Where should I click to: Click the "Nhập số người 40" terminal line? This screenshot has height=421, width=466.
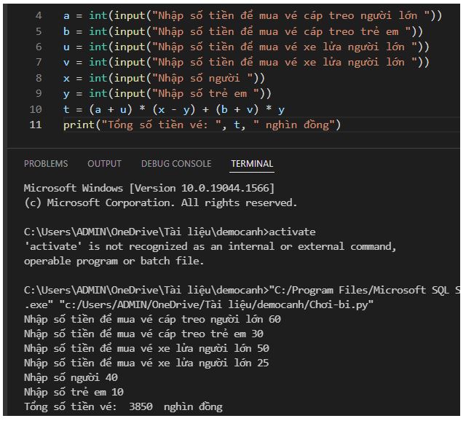[x=71, y=377]
